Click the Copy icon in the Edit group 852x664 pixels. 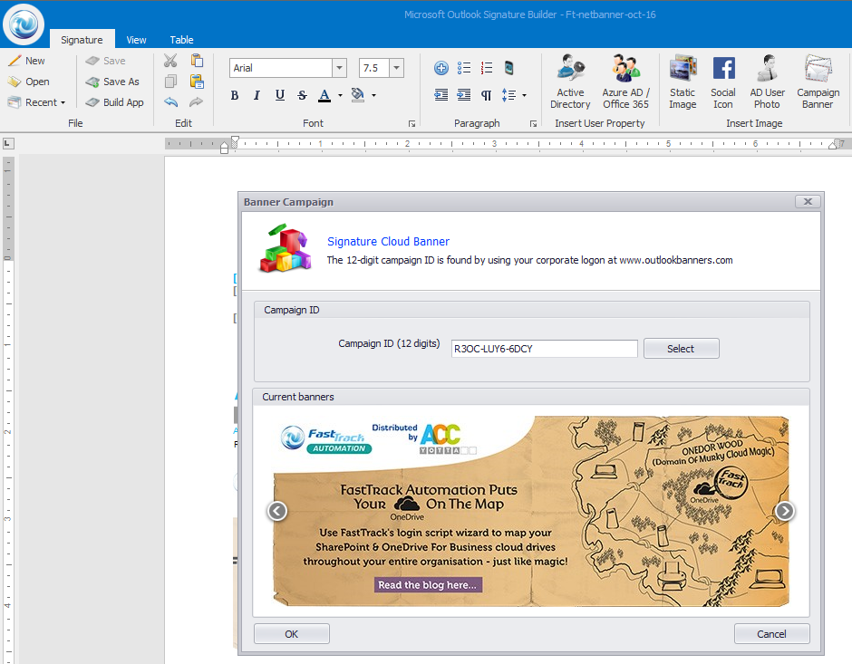click(170, 82)
